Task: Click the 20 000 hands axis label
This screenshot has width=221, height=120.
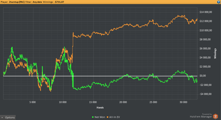Action: coord(123,102)
